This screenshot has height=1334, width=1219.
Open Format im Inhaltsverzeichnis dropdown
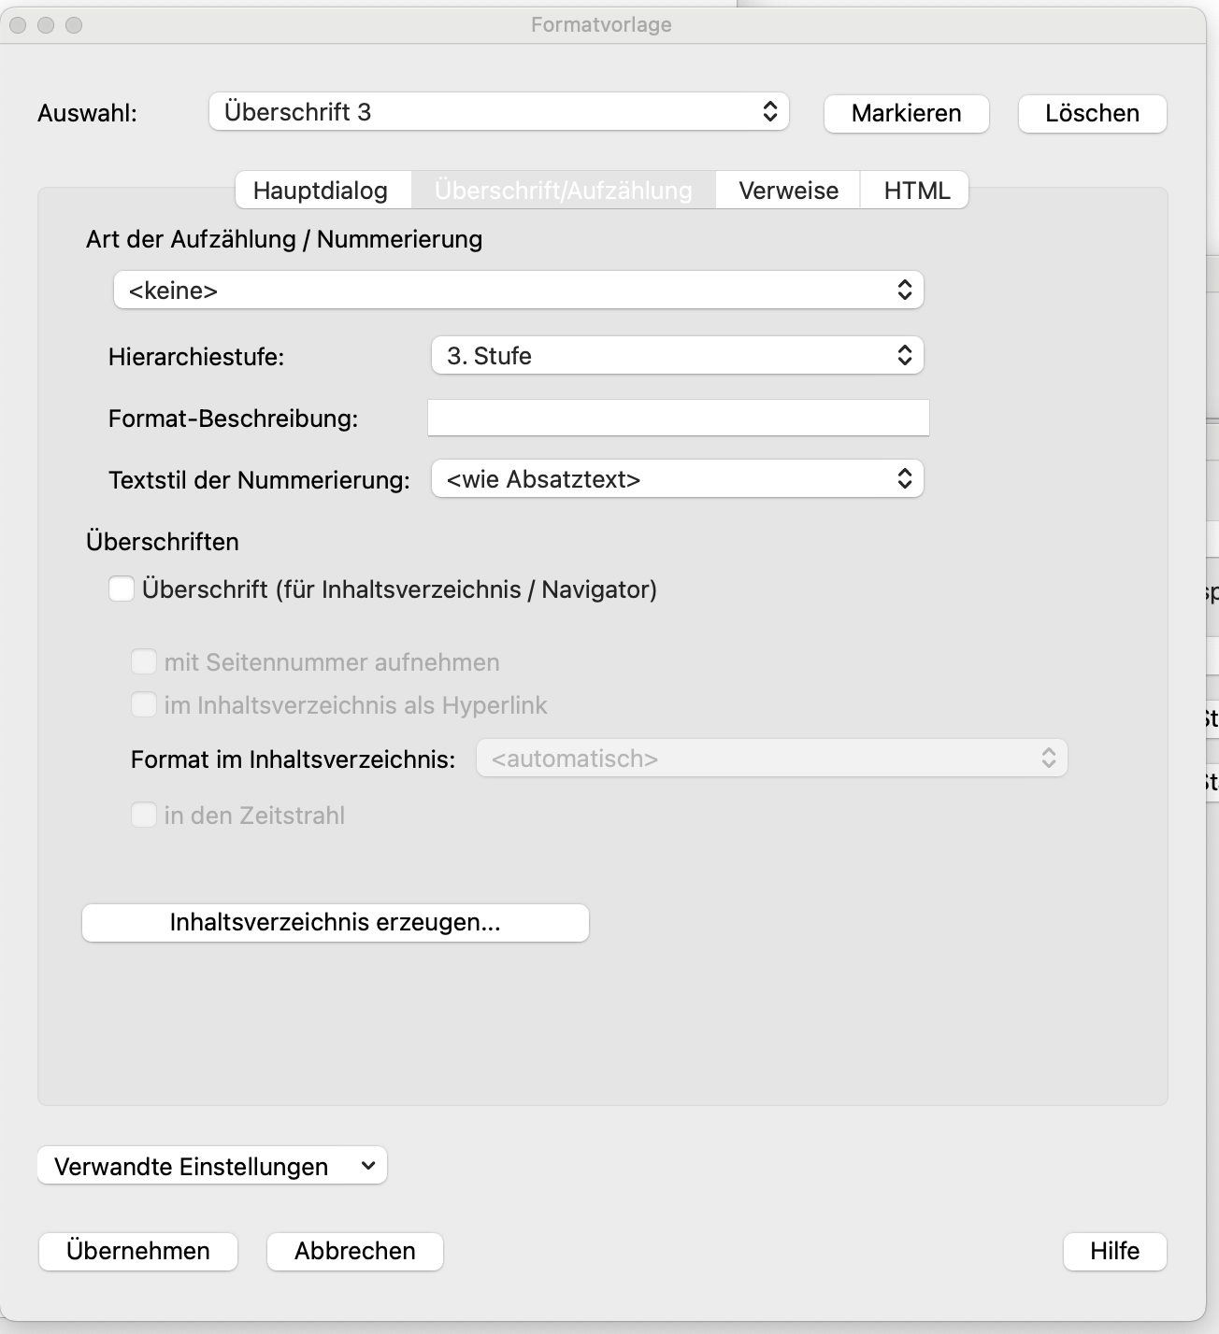(771, 759)
